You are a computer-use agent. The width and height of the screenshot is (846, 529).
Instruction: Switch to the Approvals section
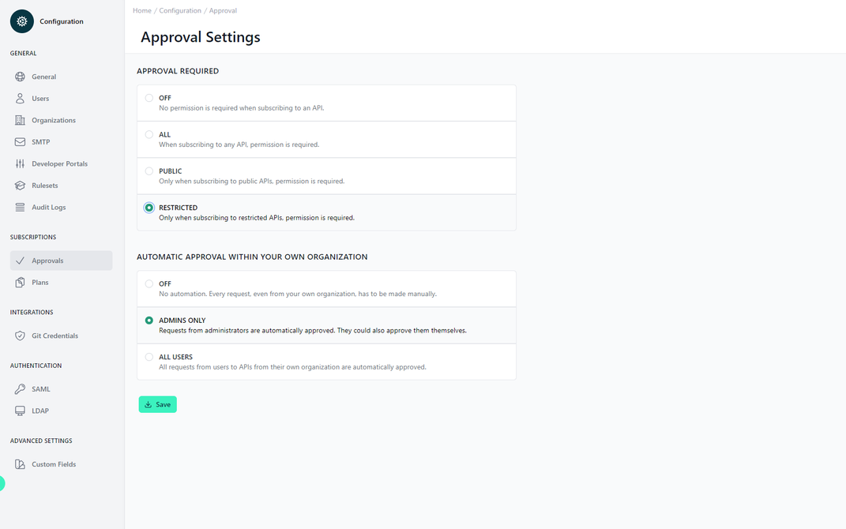(51, 260)
